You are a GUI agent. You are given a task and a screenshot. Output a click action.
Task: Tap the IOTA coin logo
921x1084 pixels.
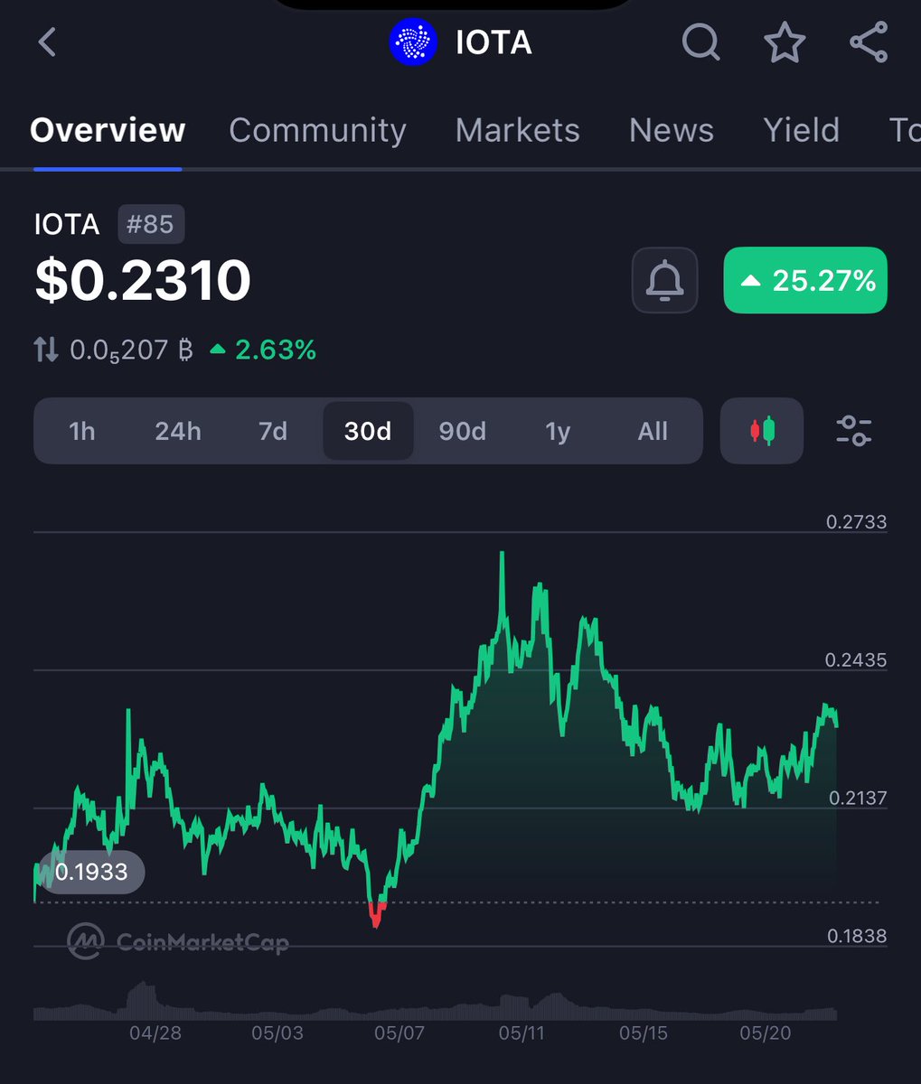point(413,42)
